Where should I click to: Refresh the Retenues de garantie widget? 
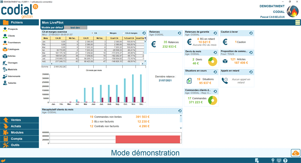215,33
